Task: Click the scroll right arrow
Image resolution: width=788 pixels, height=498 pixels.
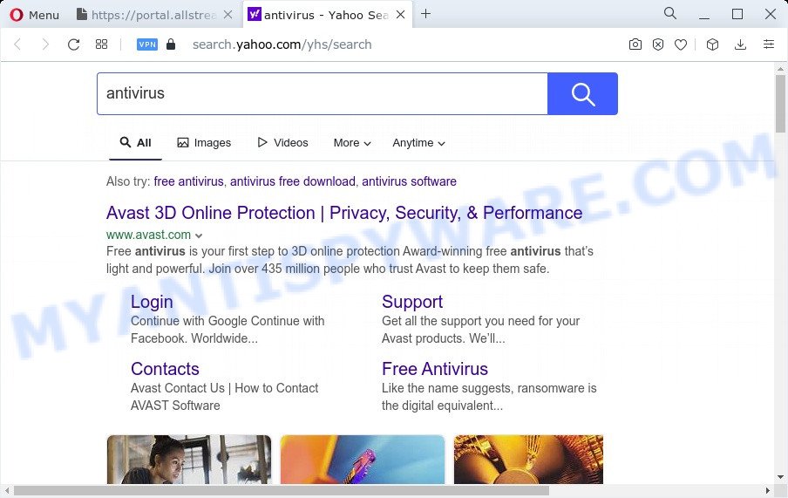Action: coord(767,490)
